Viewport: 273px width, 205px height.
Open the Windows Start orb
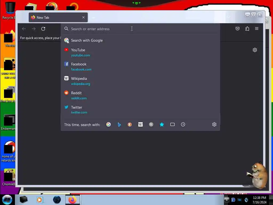7,200
